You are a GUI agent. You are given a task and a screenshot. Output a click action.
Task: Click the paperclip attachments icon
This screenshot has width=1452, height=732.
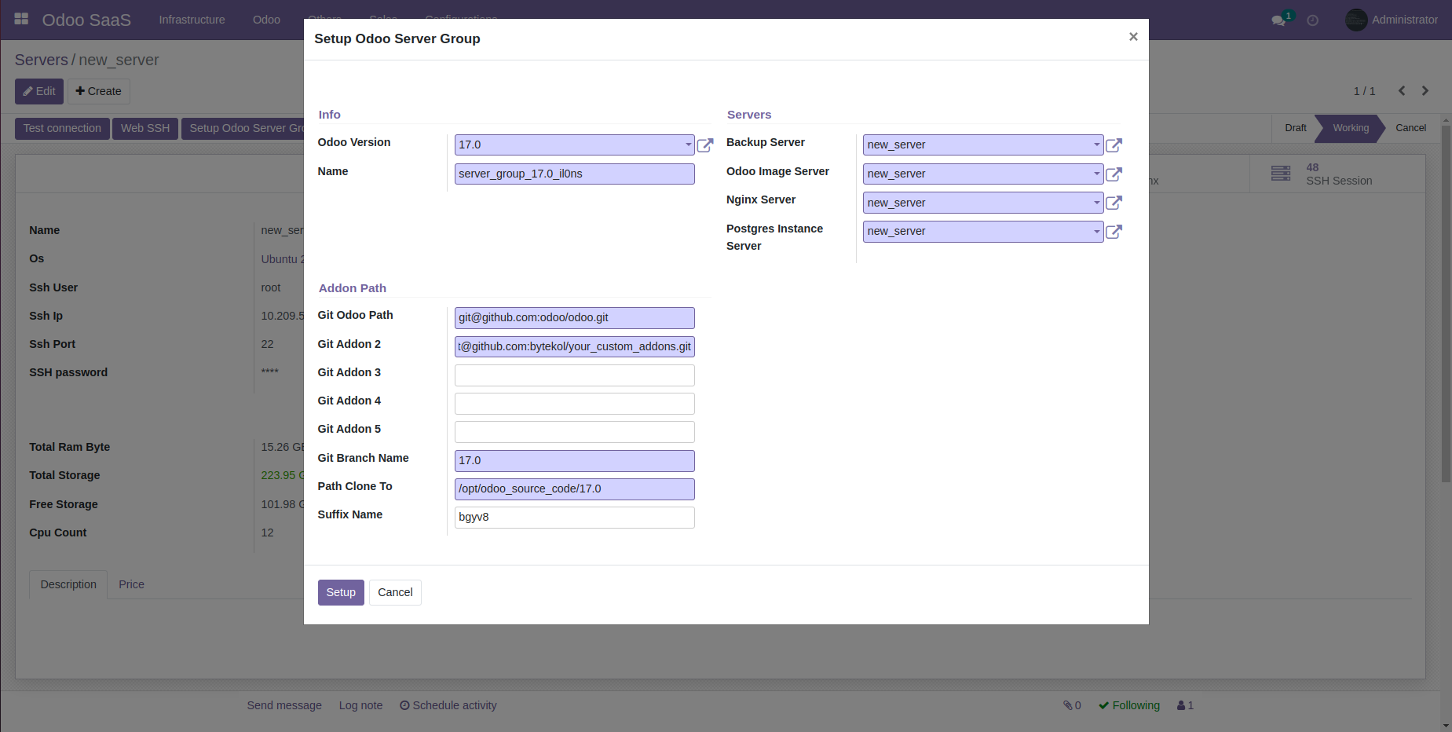tap(1070, 705)
